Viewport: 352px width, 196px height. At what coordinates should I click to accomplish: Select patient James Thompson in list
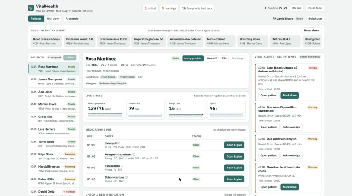pos(54,81)
